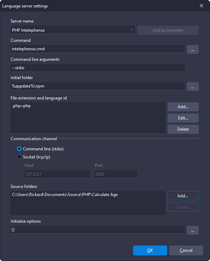
Task: Select the .php=php list entry
Action: click(21, 106)
